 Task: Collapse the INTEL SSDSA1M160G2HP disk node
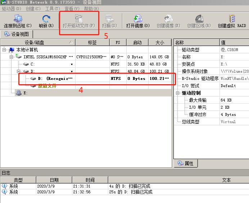pos(11,57)
